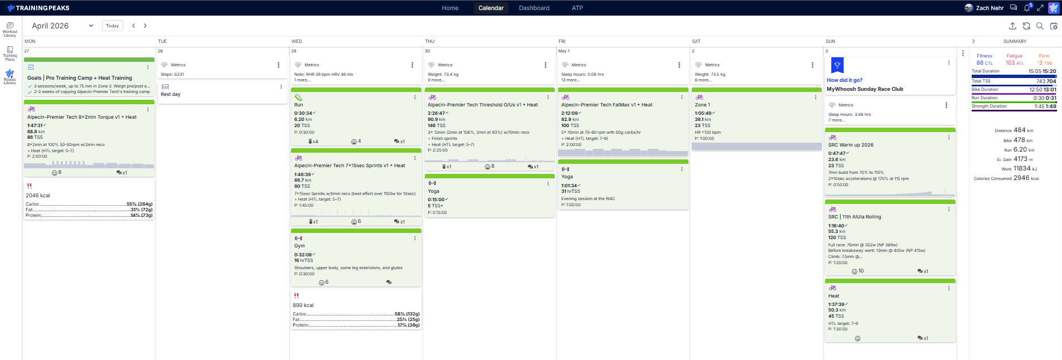The width and height of the screenshot is (1062, 360).
Task: Open the Workout Library sidebar panel
Action: pyautogui.click(x=10, y=29)
